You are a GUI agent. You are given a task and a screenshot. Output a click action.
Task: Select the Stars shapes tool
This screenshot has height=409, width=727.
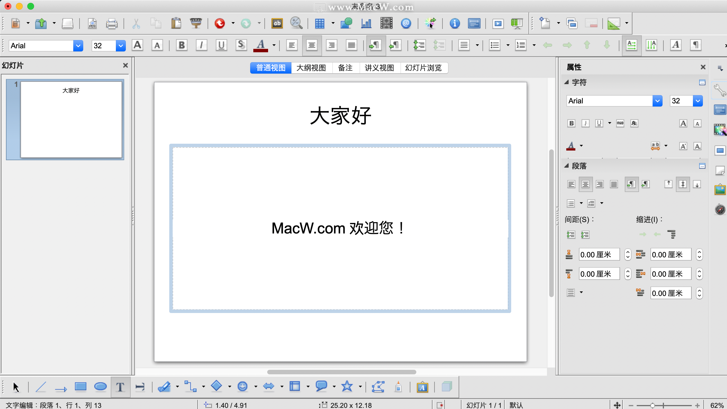pyautogui.click(x=347, y=387)
